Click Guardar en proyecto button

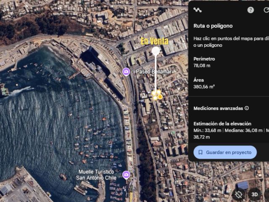225,152
